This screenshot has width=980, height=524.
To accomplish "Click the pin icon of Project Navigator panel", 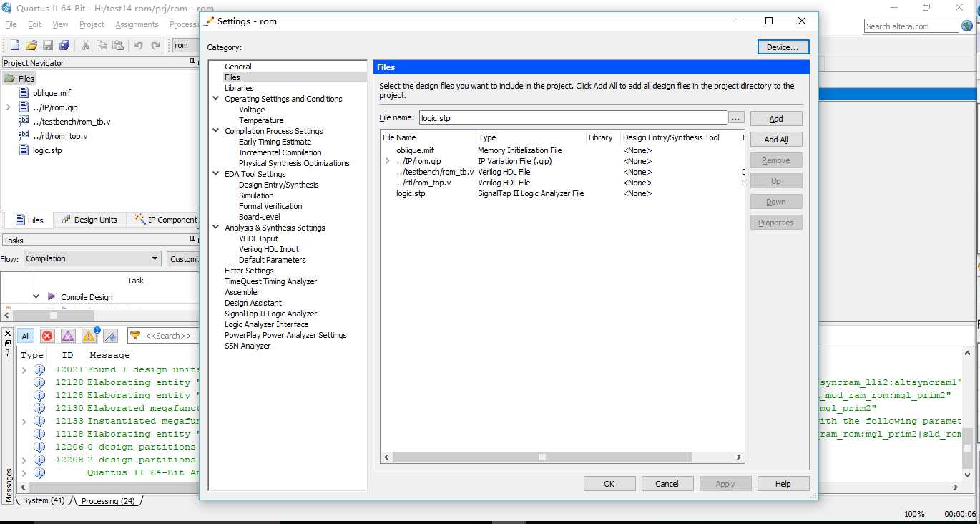I will tap(192, 62).
